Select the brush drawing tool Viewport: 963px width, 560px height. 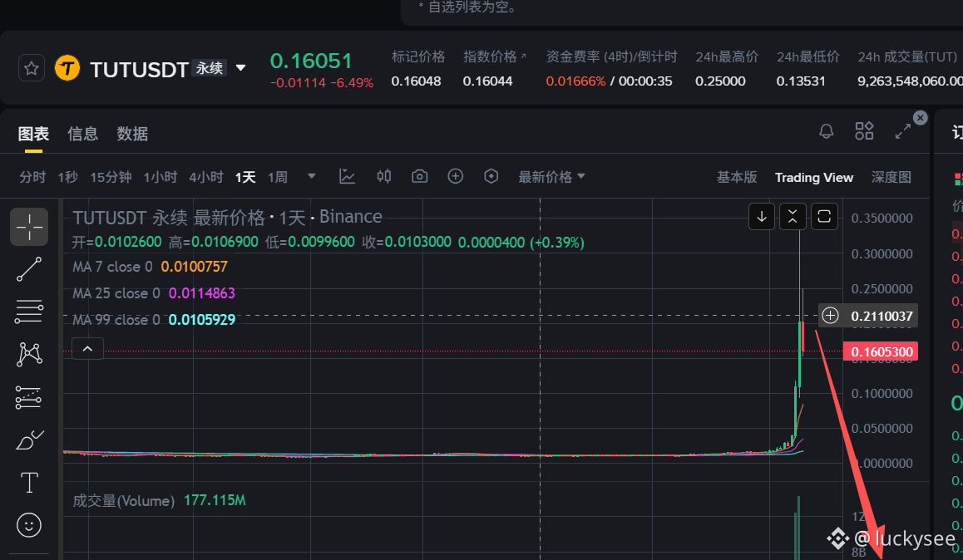(29, 440)
